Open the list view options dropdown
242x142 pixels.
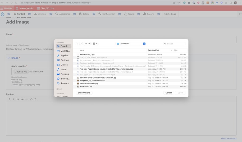(87, 44)
